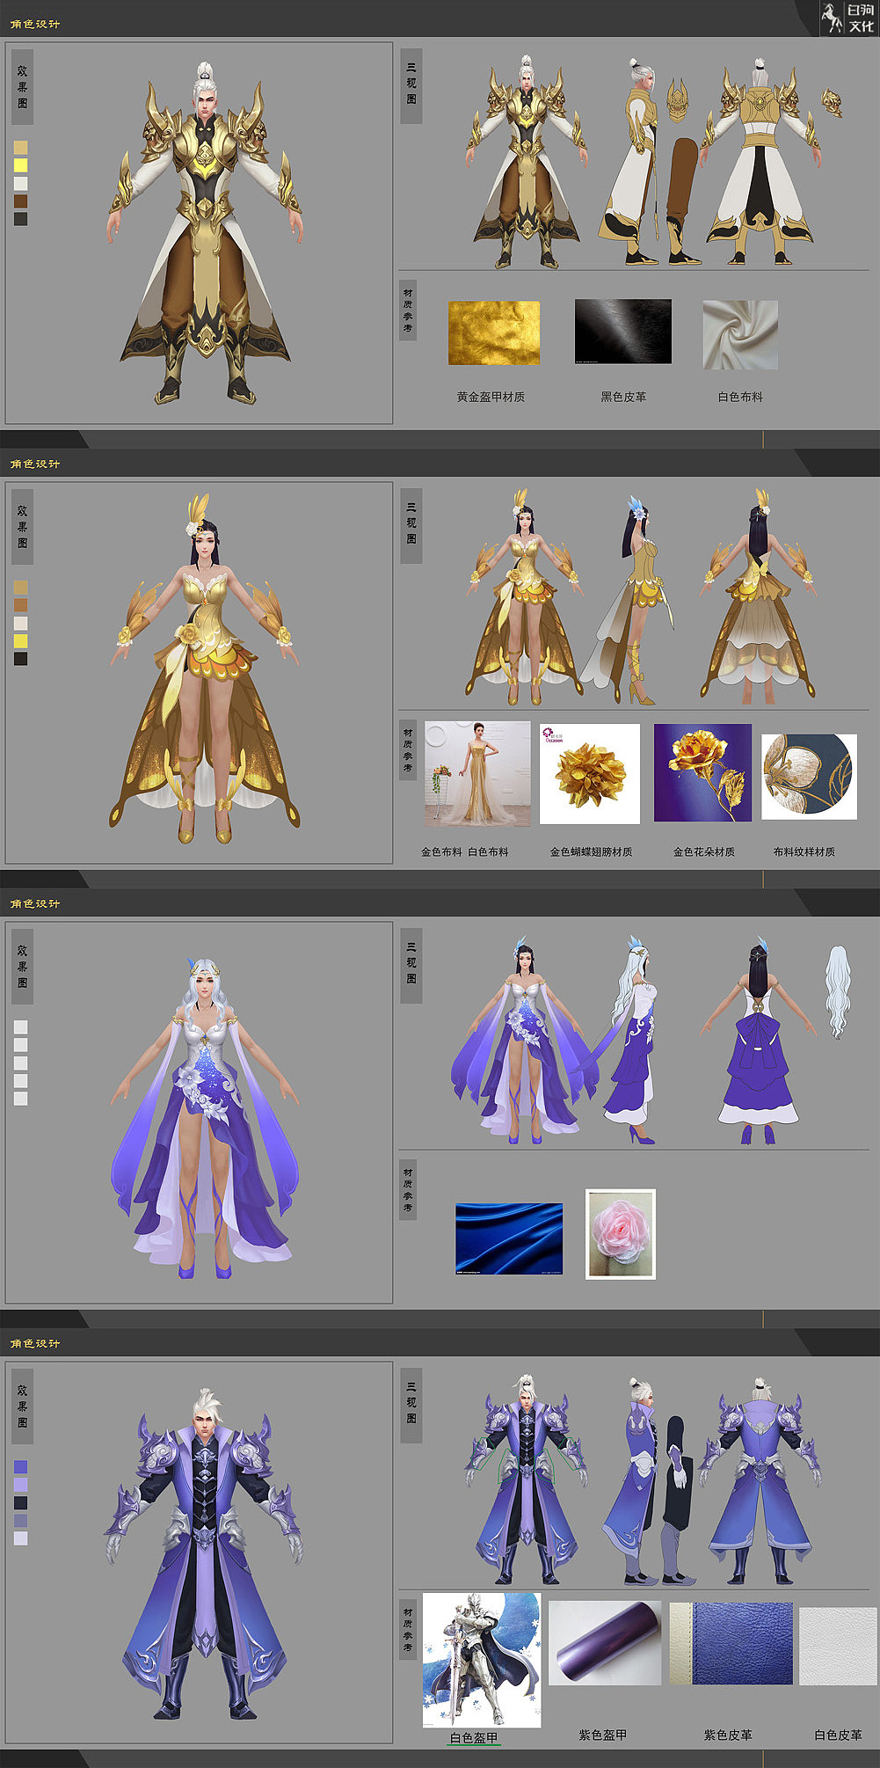
Task: Select the detached gold shoulder armor piece
Action: click(832, 103)
